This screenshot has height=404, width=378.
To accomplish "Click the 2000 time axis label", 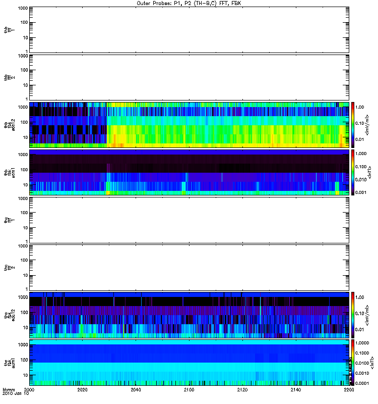I will [29, 390].
